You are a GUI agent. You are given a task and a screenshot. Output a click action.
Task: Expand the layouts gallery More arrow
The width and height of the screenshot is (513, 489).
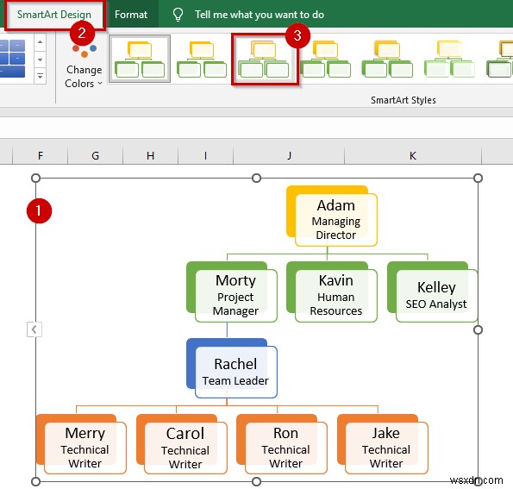pyautogui.click(x=40, y=76)
